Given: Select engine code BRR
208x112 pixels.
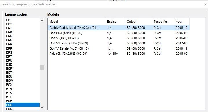Looking at the screenshot, I should 23,48.
